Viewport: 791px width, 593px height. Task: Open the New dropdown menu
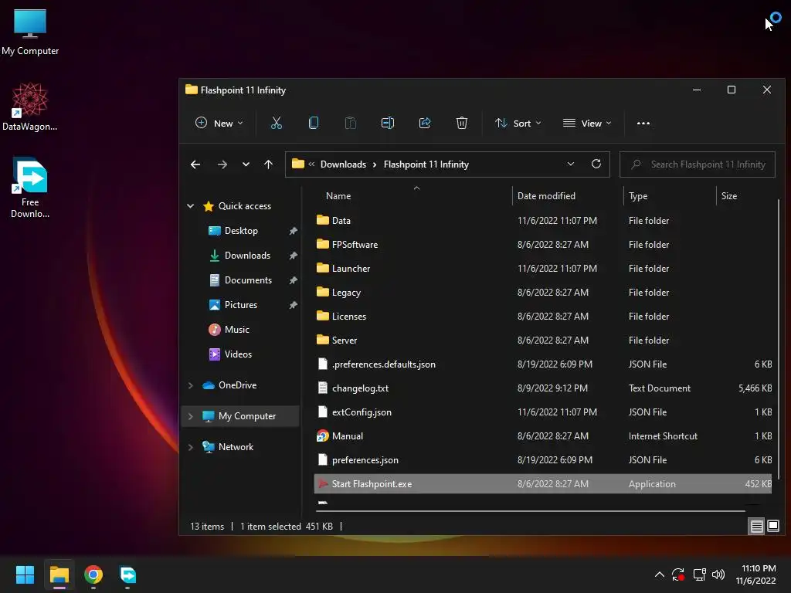click(219, 123)
